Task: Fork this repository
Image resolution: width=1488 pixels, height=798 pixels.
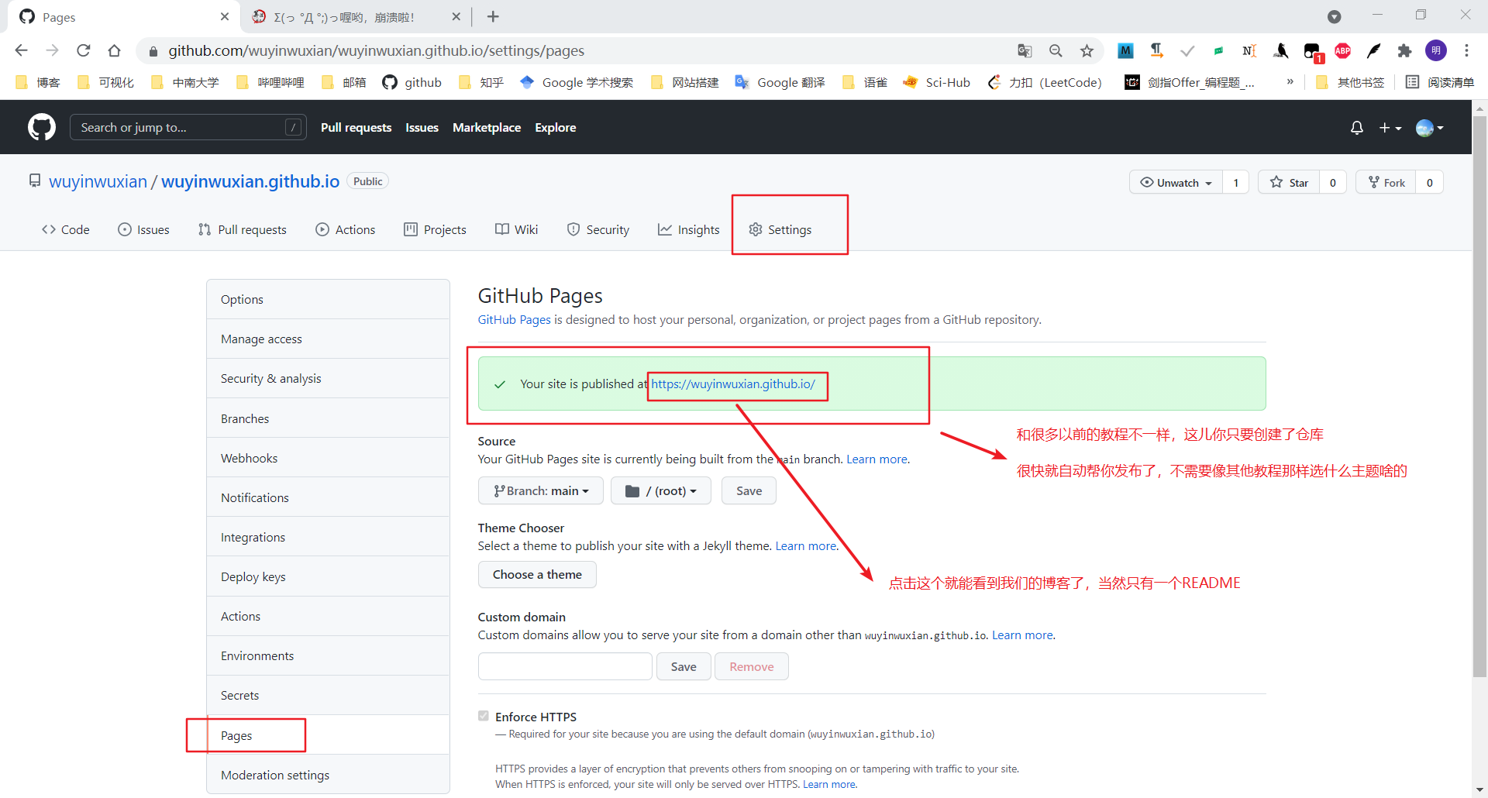Action: 1386,182
